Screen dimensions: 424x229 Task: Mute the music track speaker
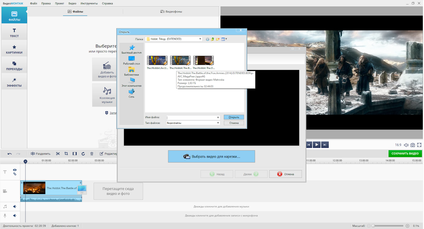pyautogui.click(x=15, y=206)
